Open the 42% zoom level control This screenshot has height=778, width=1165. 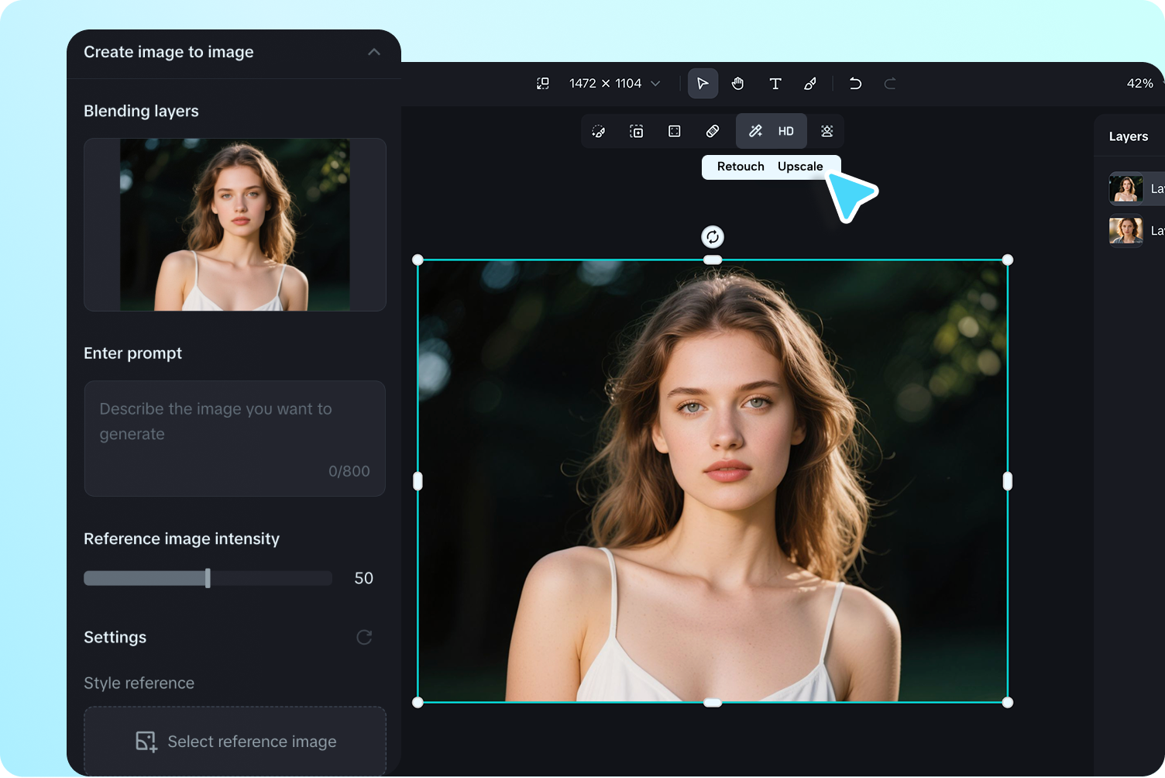click(1140, 84)
